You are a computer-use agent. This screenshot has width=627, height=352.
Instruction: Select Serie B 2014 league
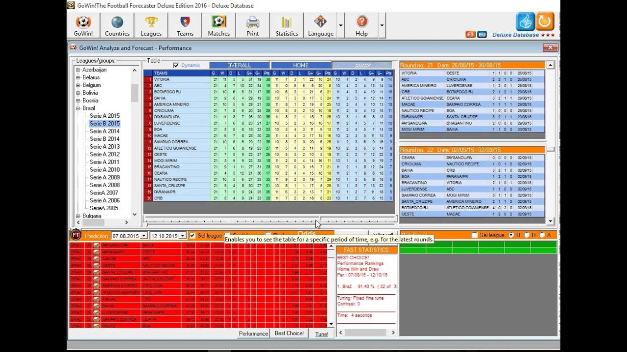(x=104, y=139)
